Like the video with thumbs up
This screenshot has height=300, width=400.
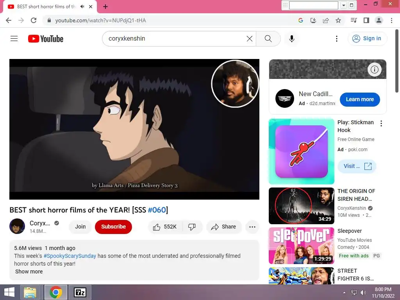pos(165,227)
